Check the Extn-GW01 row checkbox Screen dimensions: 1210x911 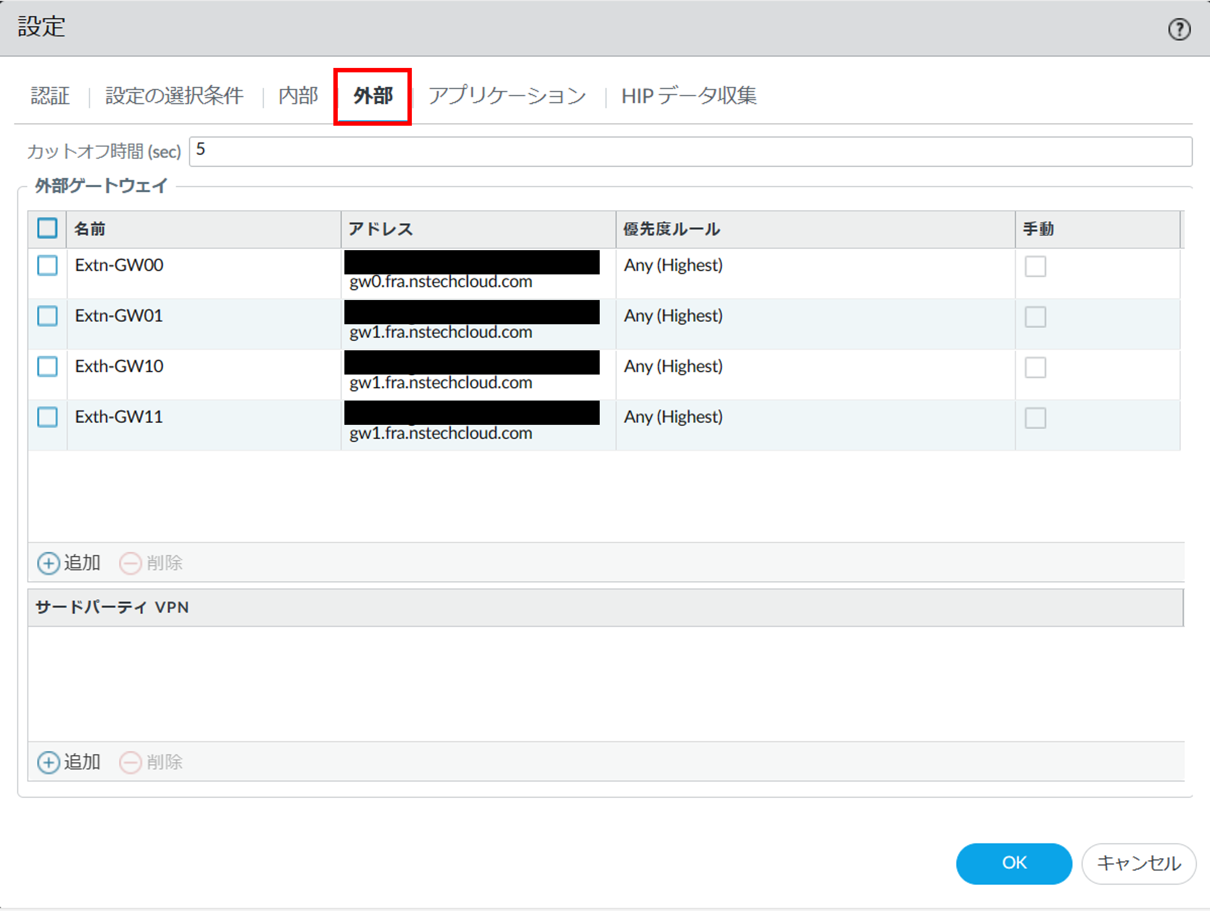pyautogui.click(x=47, y=316)
